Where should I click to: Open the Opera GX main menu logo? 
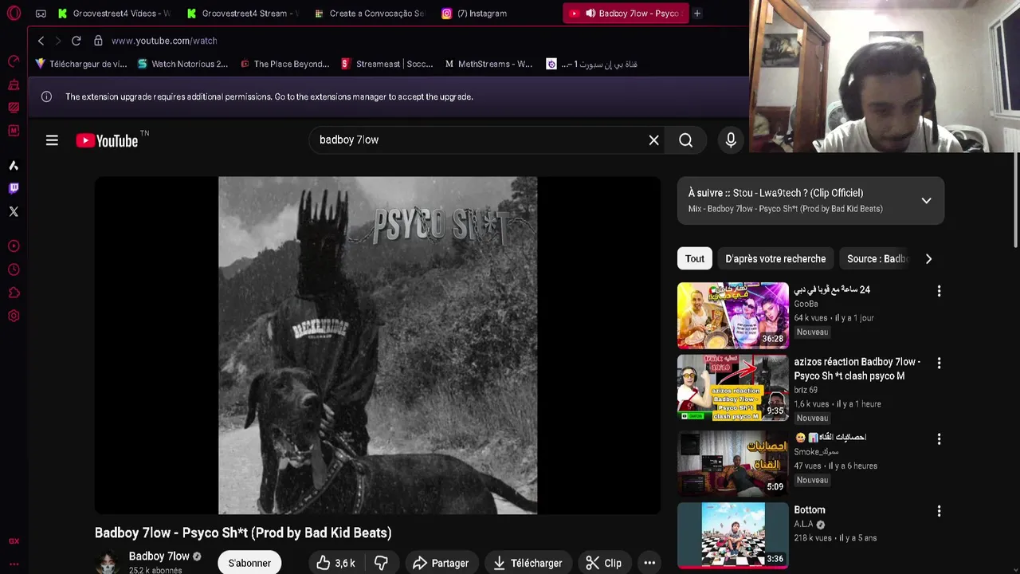(x=14, y=14)
